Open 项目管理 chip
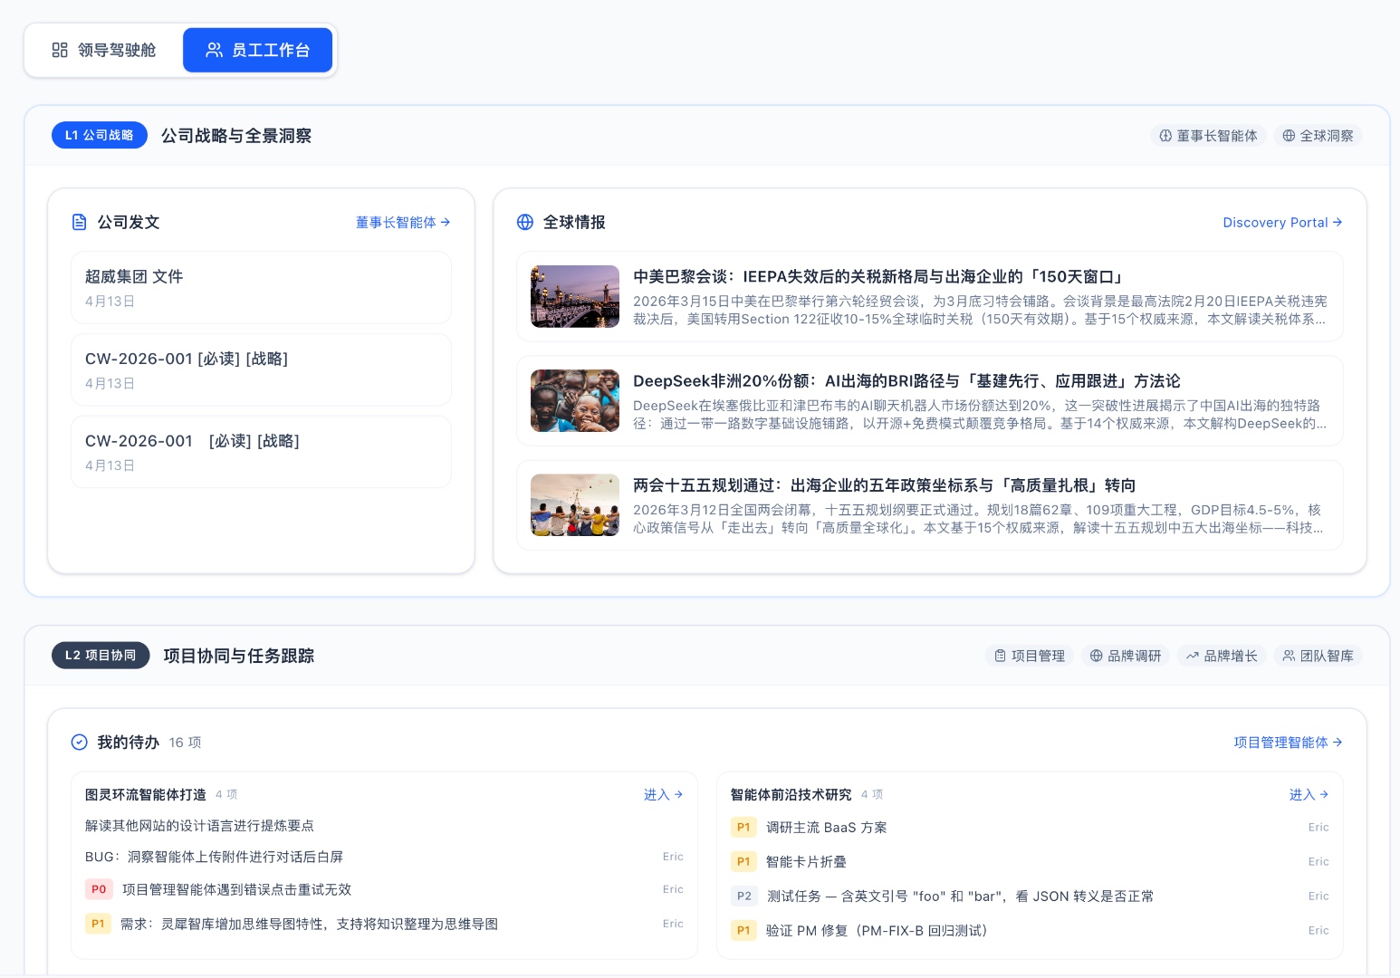The width and height of the screenshot is (1400, 978). (1029, 656)
